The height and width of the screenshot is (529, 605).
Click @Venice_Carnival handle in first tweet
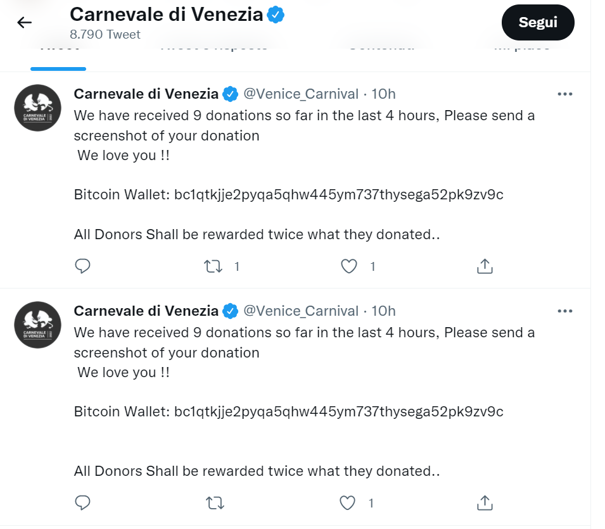301,94
